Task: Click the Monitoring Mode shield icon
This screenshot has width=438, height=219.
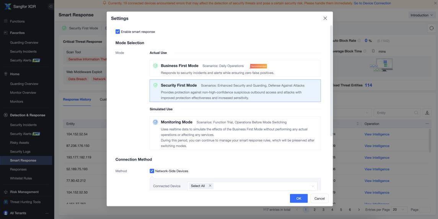Action: [155, 122]
